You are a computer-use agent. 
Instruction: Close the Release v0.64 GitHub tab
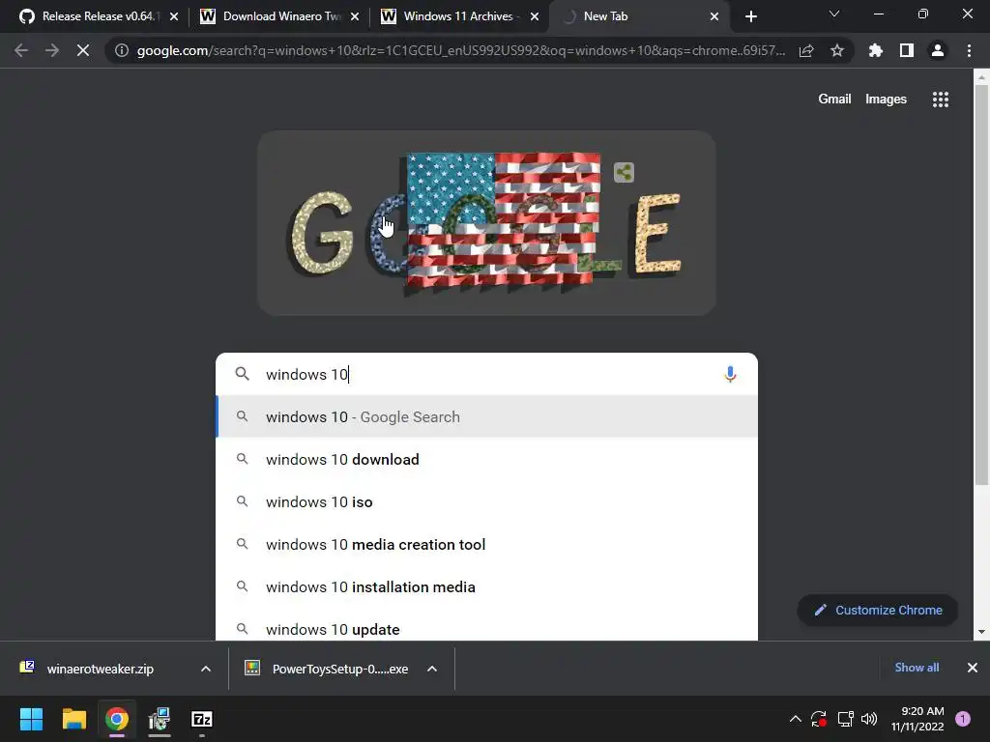pyautogui.click(x=174, y=16)
